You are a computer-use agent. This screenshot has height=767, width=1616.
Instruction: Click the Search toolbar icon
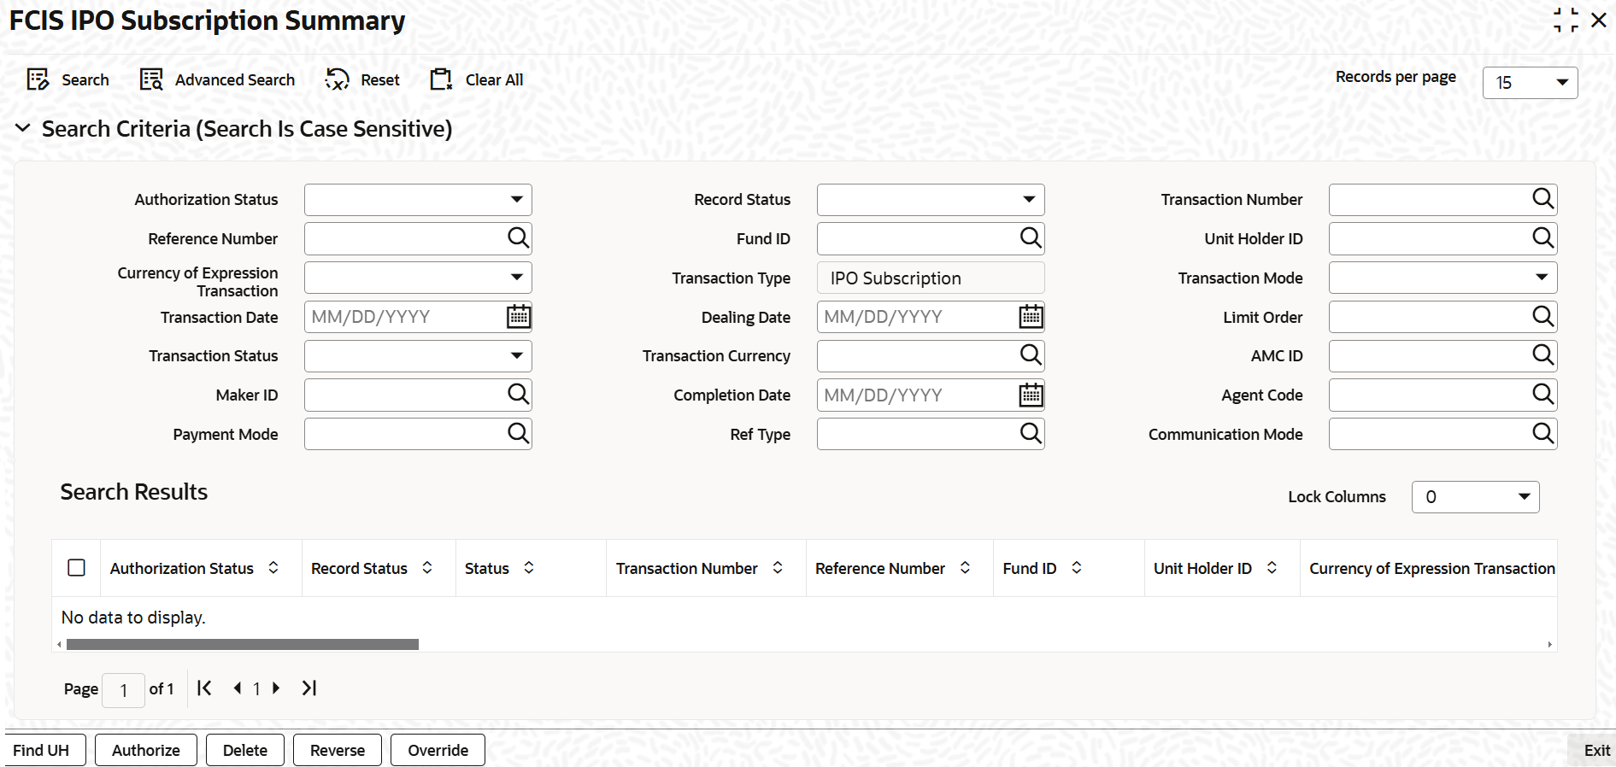pyautogui.click(x=38, y=80)
